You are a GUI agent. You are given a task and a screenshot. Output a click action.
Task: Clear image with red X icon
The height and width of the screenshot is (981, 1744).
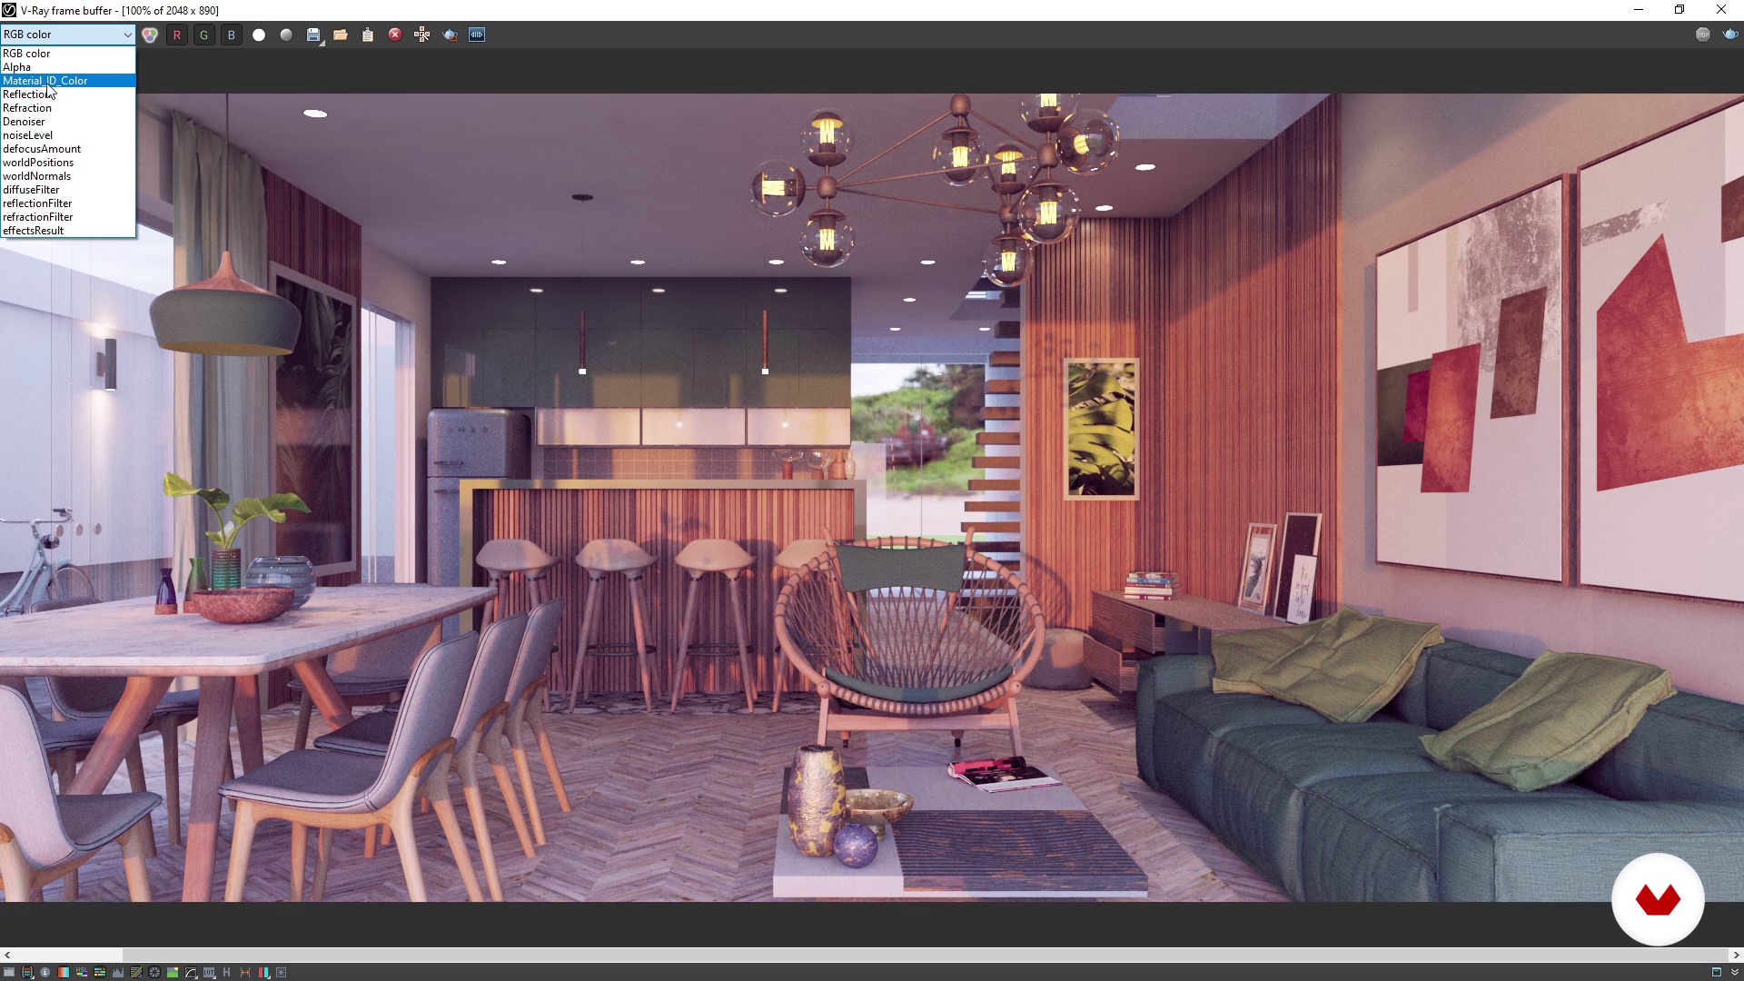pos(395,35)
